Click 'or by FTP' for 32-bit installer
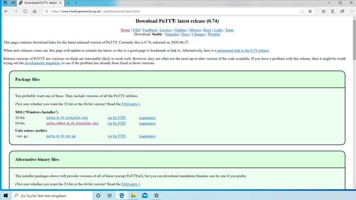The width and height of the screenshot is (356, 200). [x=117, y=118]
